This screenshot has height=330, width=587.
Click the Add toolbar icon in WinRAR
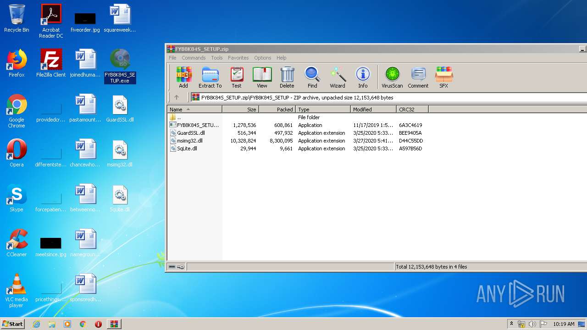[x=183, y=77]
